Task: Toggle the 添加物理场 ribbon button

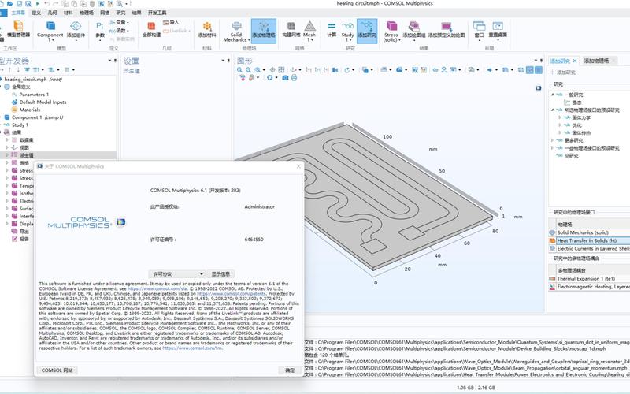Action: click(x=264, y=31)
